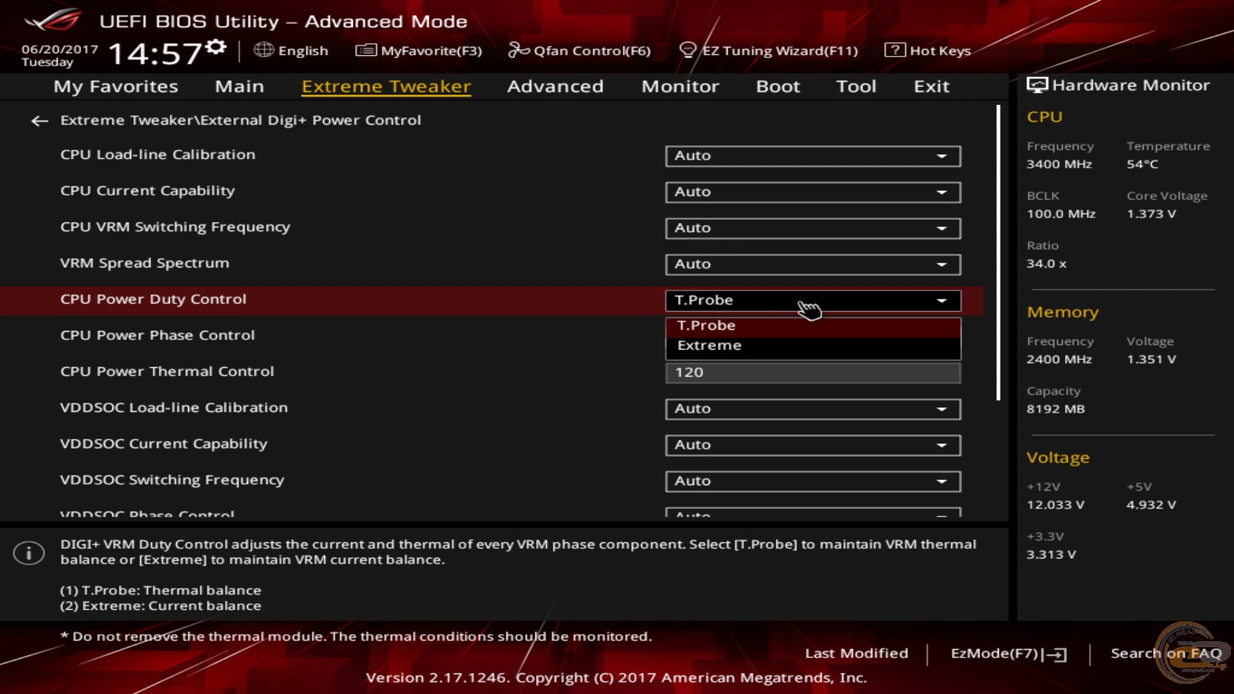Click the settings list vertical scrollbar
Image resolution: width=1234 pixels, height=694 pixels.
click(998, 253)
